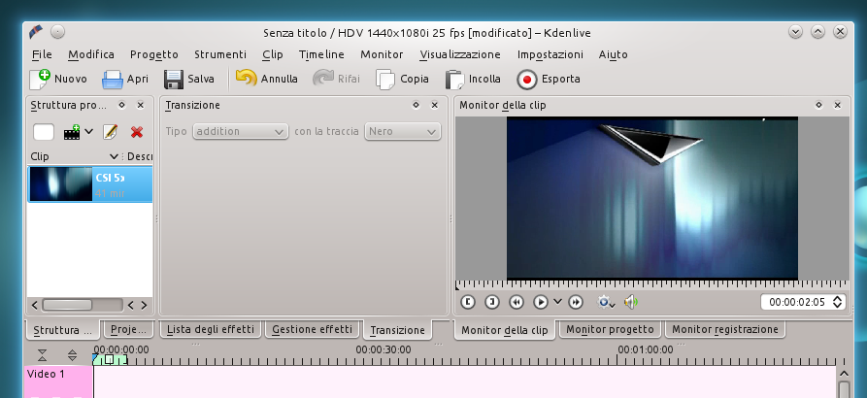Toggle monitor audio with the speaker icon
The height and width of the screenshot is (398, 867).
[x=629, y=302]
